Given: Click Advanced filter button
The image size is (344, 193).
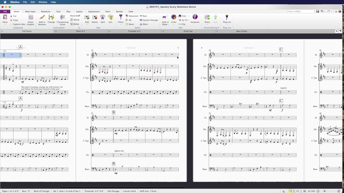Looking at the screenshot, I should (132, 16).
